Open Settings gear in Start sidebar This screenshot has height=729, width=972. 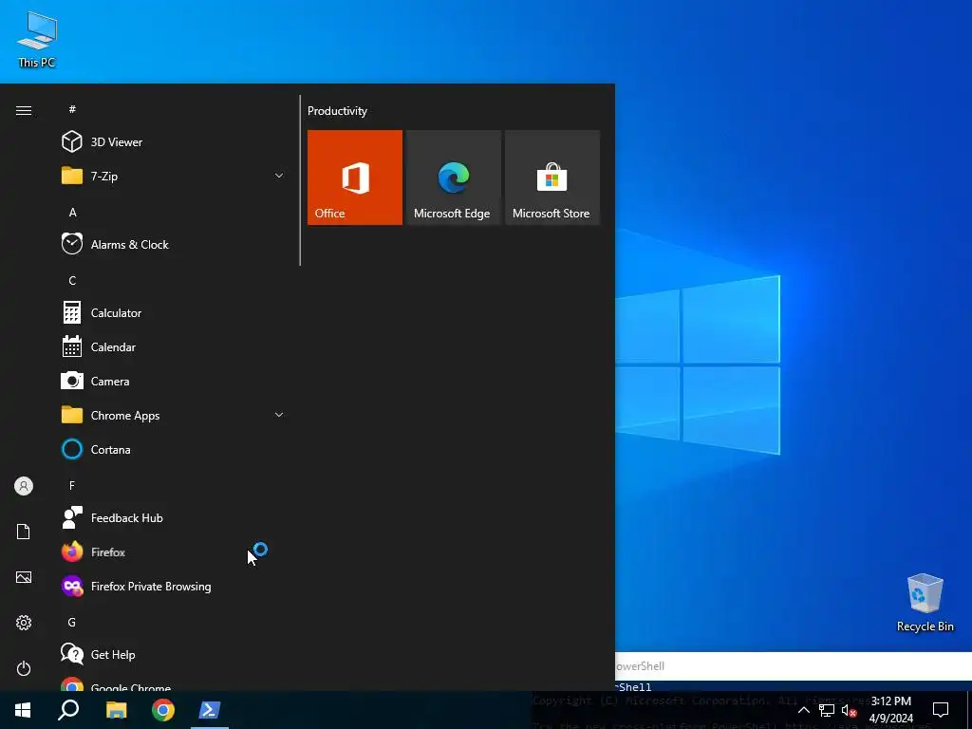point(24,623)
